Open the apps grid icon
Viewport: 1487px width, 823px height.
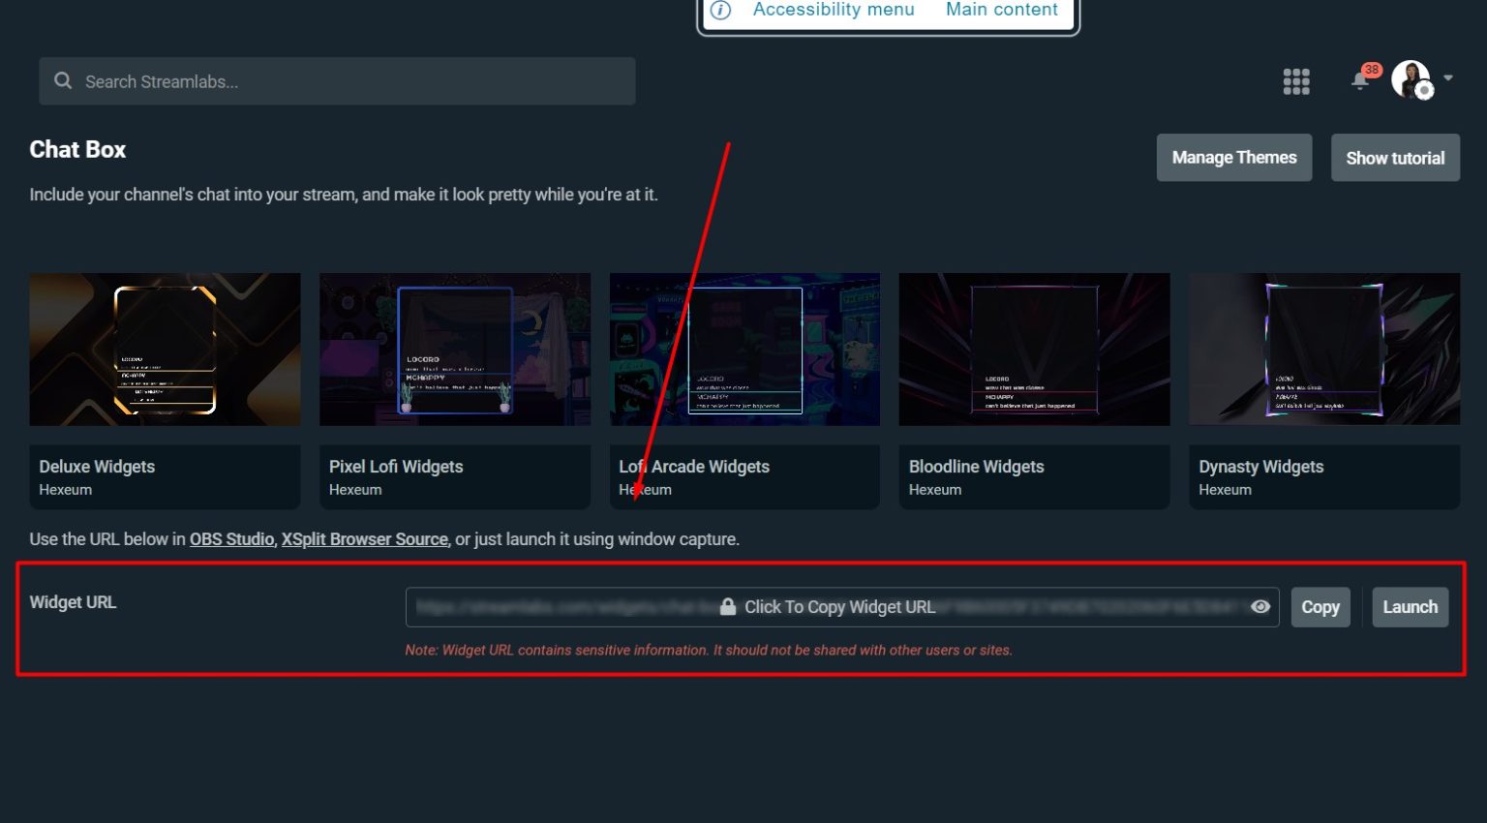(x=1295, y=81)
